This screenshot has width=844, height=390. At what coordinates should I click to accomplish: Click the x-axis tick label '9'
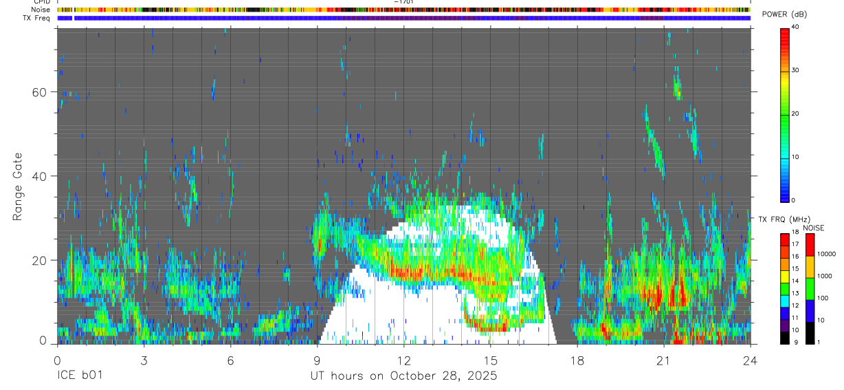coord(317,360)
